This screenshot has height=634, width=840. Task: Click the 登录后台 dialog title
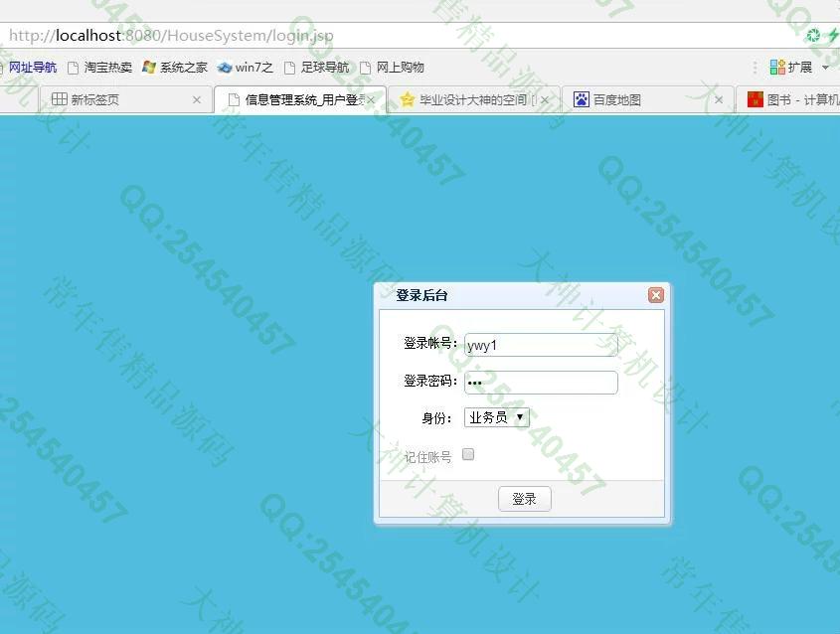(x=421, y=295)
